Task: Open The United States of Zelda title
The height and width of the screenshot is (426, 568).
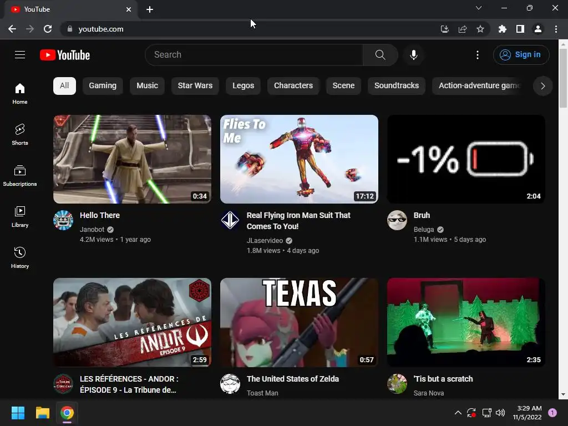Action: pyautogui.click(x=293, y=379)
